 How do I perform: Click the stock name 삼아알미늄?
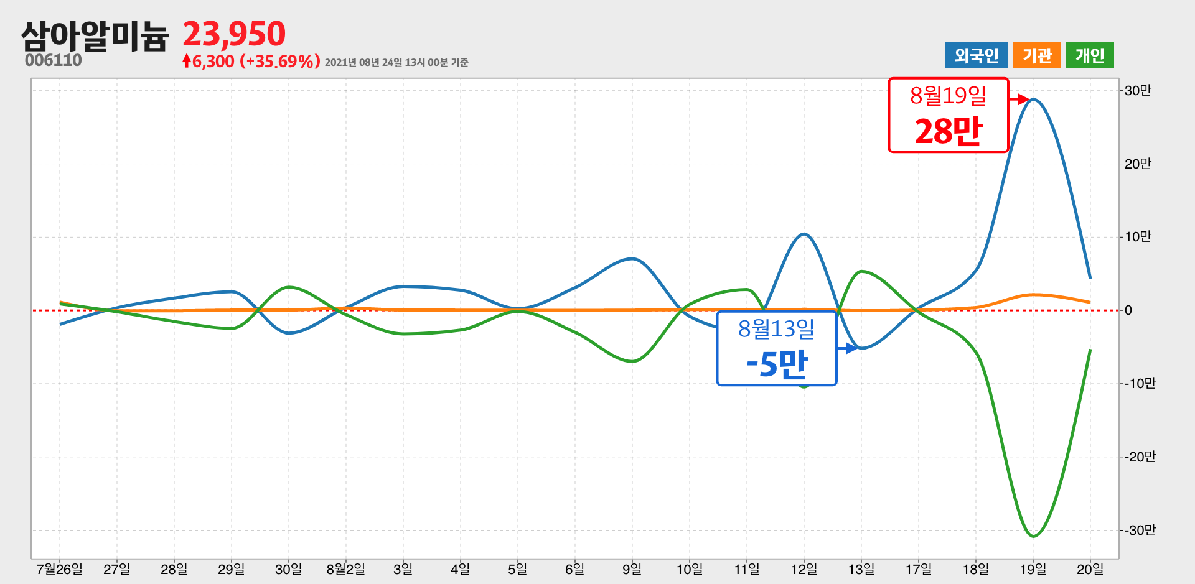95,36
